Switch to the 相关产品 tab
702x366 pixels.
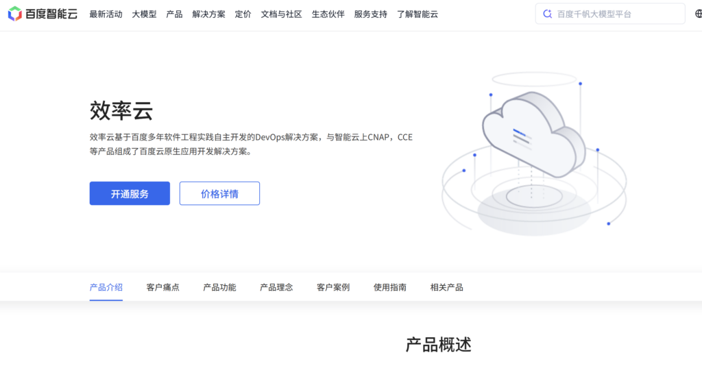447,287
